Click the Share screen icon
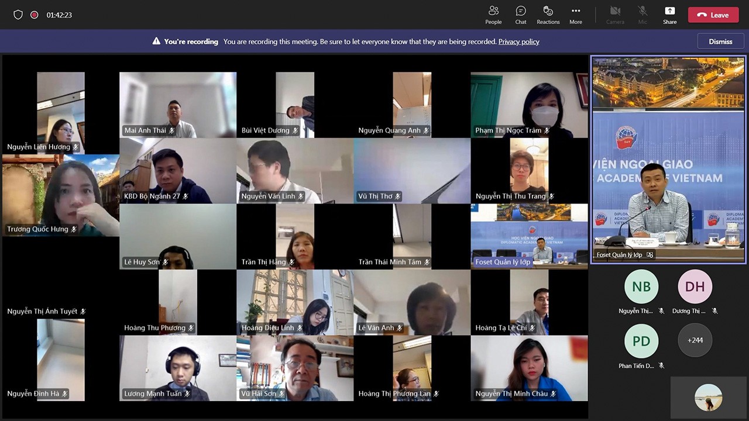749x421 pixels. coord(669,15)
